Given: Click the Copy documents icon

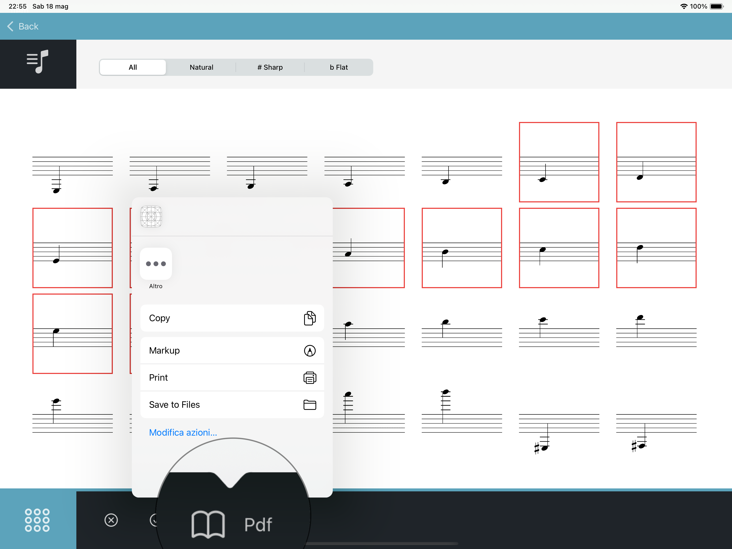Looking at the screenshot, I should point(310,318).
